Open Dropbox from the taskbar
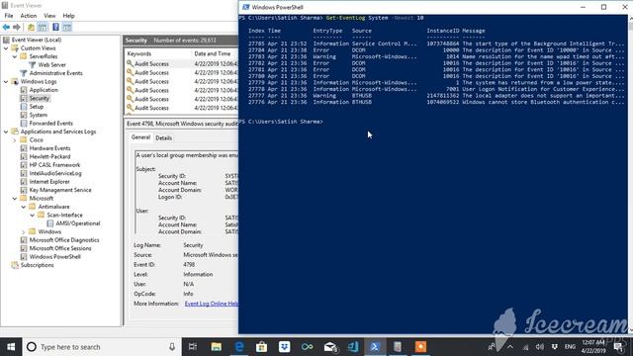Image resolution: width=633 pixels, height=356 pixels. point(284,347)
